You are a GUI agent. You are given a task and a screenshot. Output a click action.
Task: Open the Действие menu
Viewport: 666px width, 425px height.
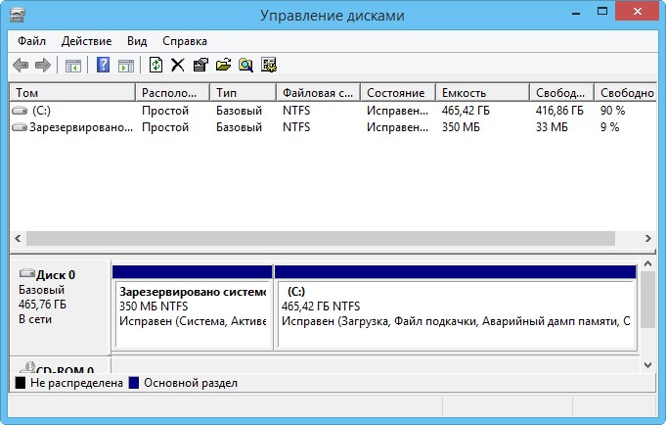pos(86,41)
